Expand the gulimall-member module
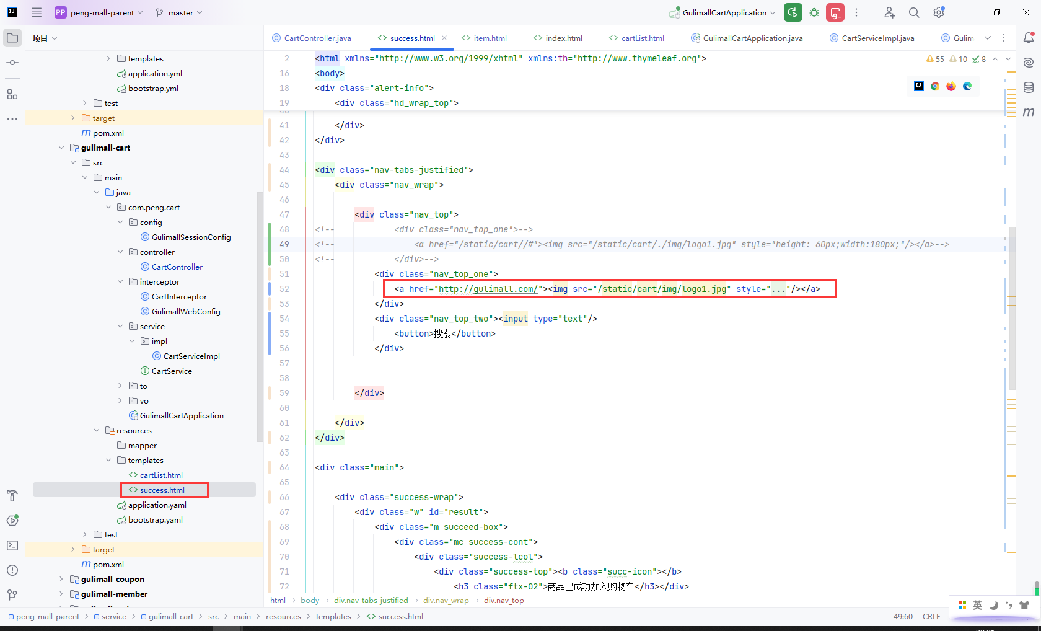The image size is (1041, 631). tap(61, 594)
